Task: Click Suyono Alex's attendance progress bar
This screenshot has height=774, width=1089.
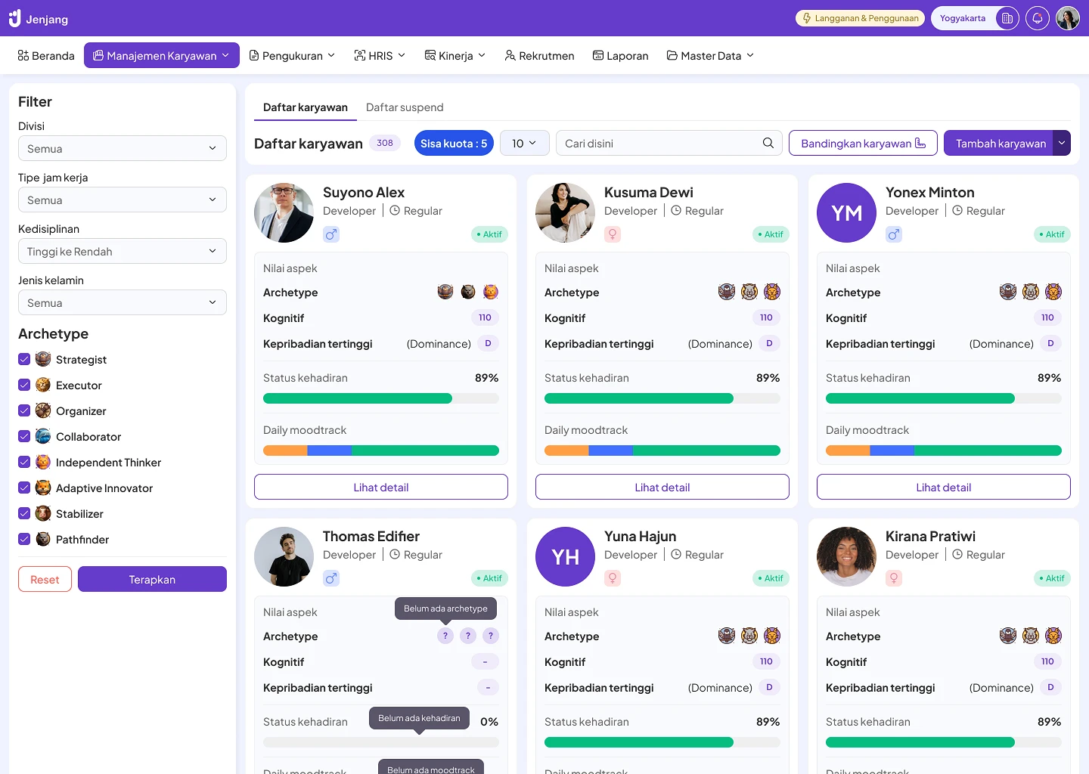Action: pyautogui.click(x=380, y=398)
